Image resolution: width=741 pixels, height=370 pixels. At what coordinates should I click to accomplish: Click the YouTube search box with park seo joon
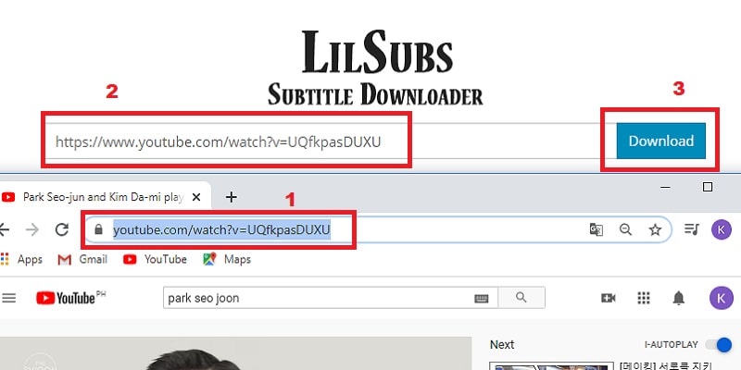point(330,298)
